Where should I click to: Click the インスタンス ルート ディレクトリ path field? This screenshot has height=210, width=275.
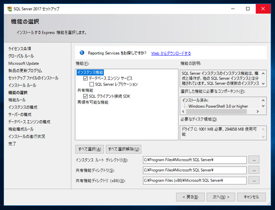(x=195, y=160)
